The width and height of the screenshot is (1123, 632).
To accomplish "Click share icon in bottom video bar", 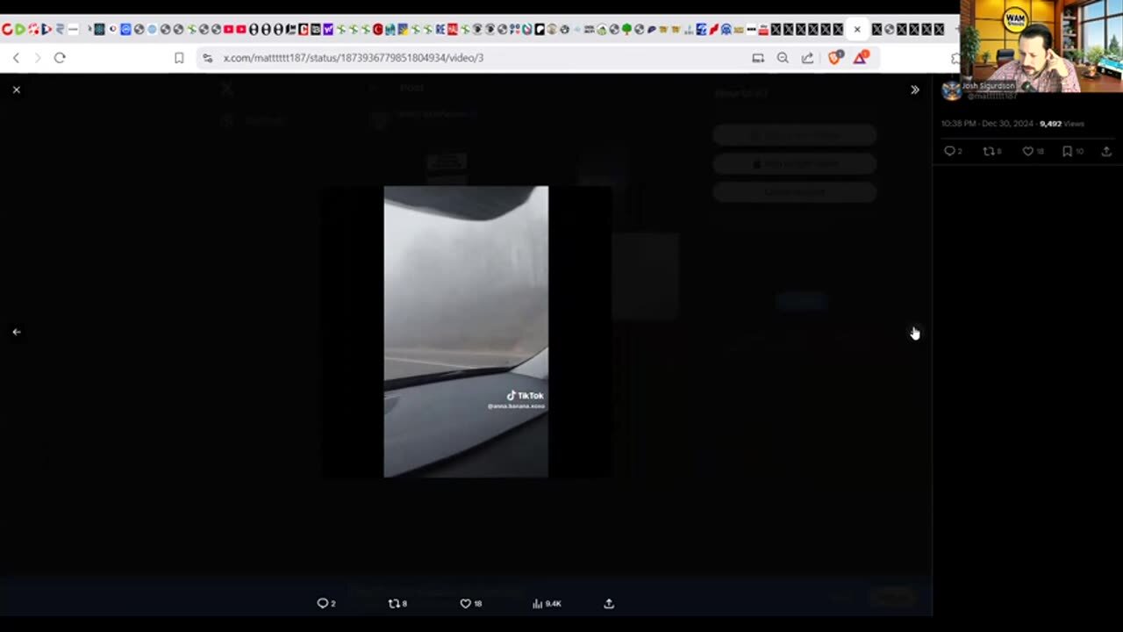I will point(609,603).
